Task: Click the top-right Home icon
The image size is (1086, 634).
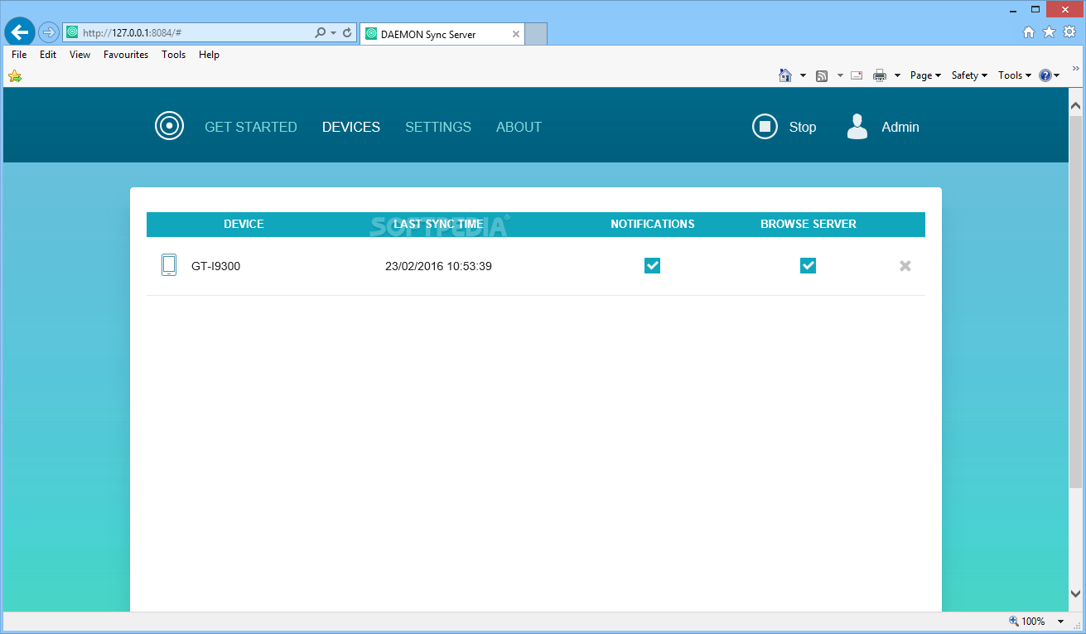Action: (1029, 32)
